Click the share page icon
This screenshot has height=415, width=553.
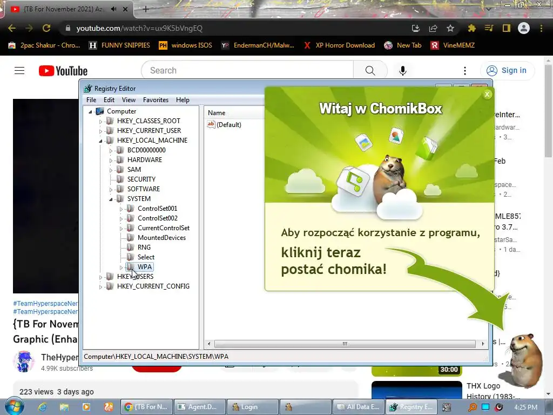[433, 28]
